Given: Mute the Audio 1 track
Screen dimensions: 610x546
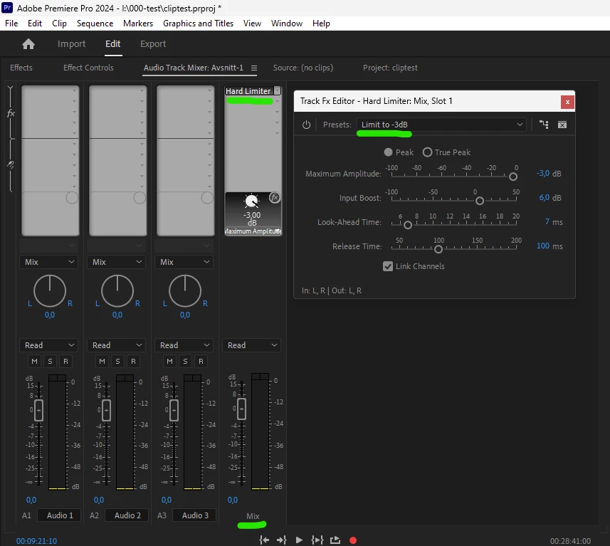Looking at the screenshot, I should (34, 361).
